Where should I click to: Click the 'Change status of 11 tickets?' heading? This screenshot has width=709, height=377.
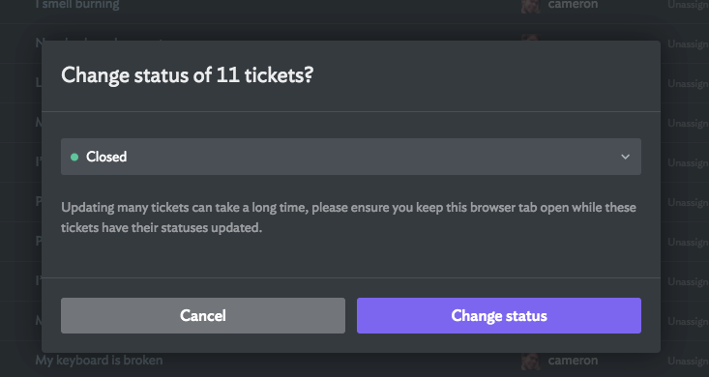coord(188,75)
